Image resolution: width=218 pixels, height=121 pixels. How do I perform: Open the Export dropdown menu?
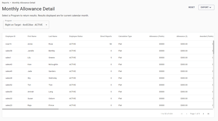pos(206,7)
